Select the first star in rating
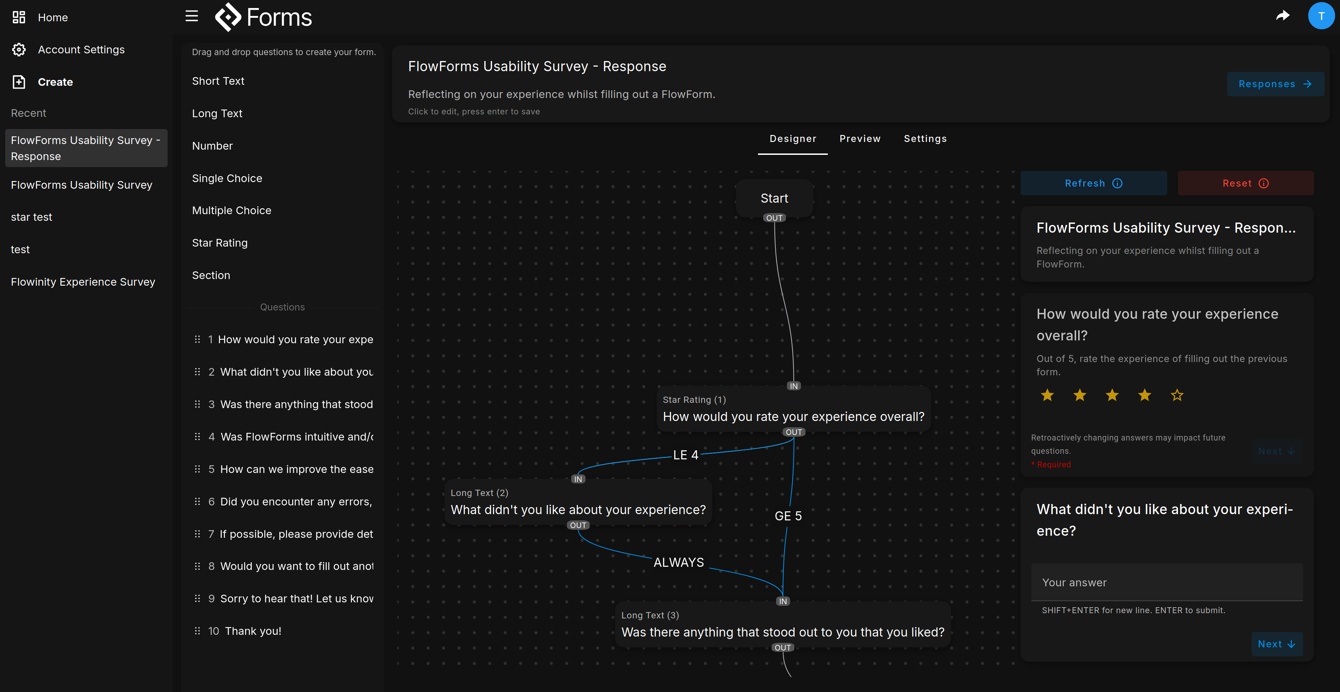This screenshot has height=692, width=1340. point(1047,396)
